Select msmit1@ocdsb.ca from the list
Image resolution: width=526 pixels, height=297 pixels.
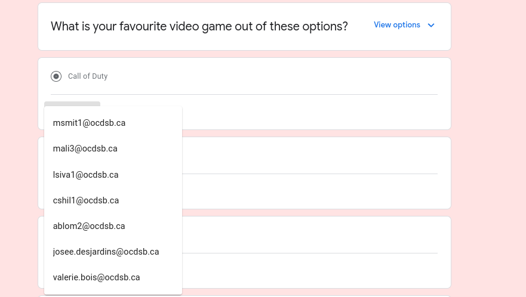point(89,123)
